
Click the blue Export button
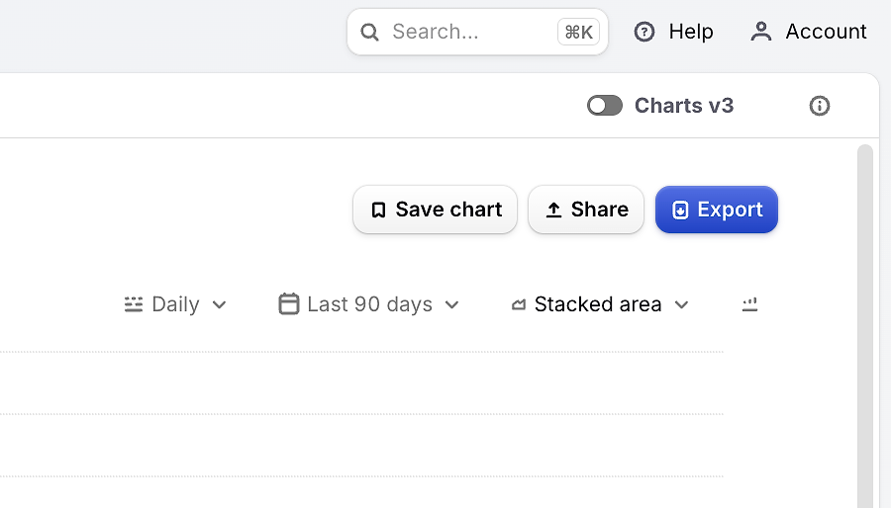click(717, 210)
